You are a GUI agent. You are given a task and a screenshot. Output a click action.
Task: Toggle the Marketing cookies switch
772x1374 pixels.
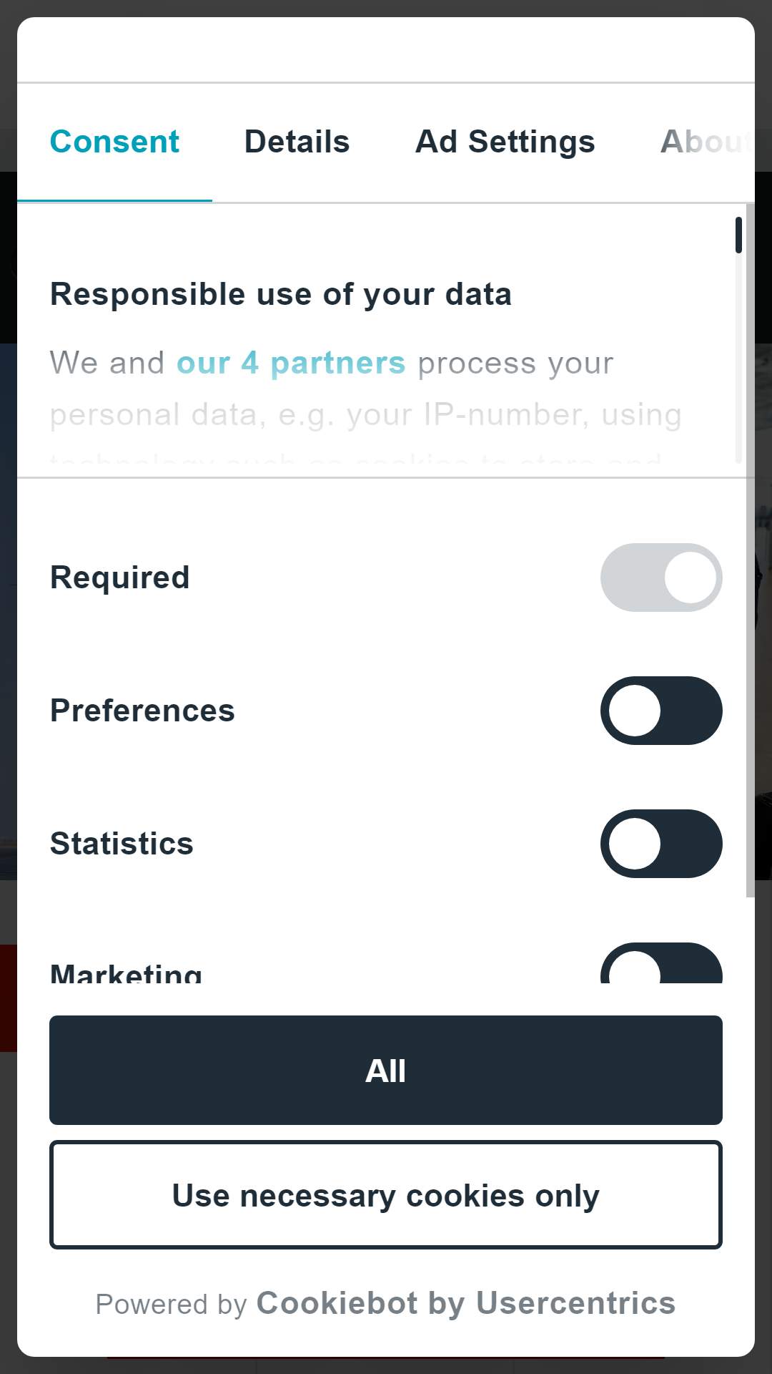[661, 963]
